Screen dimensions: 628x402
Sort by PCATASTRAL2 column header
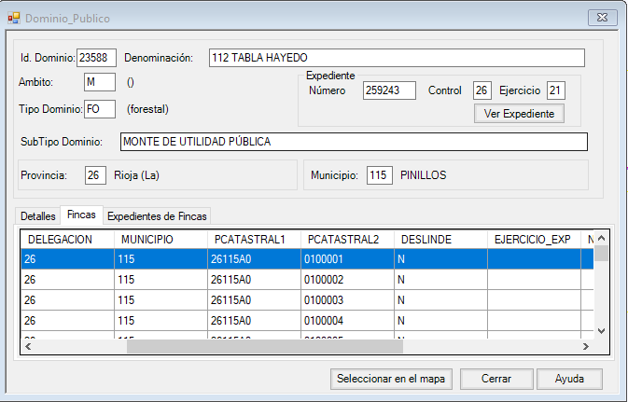tap(344, 240)
